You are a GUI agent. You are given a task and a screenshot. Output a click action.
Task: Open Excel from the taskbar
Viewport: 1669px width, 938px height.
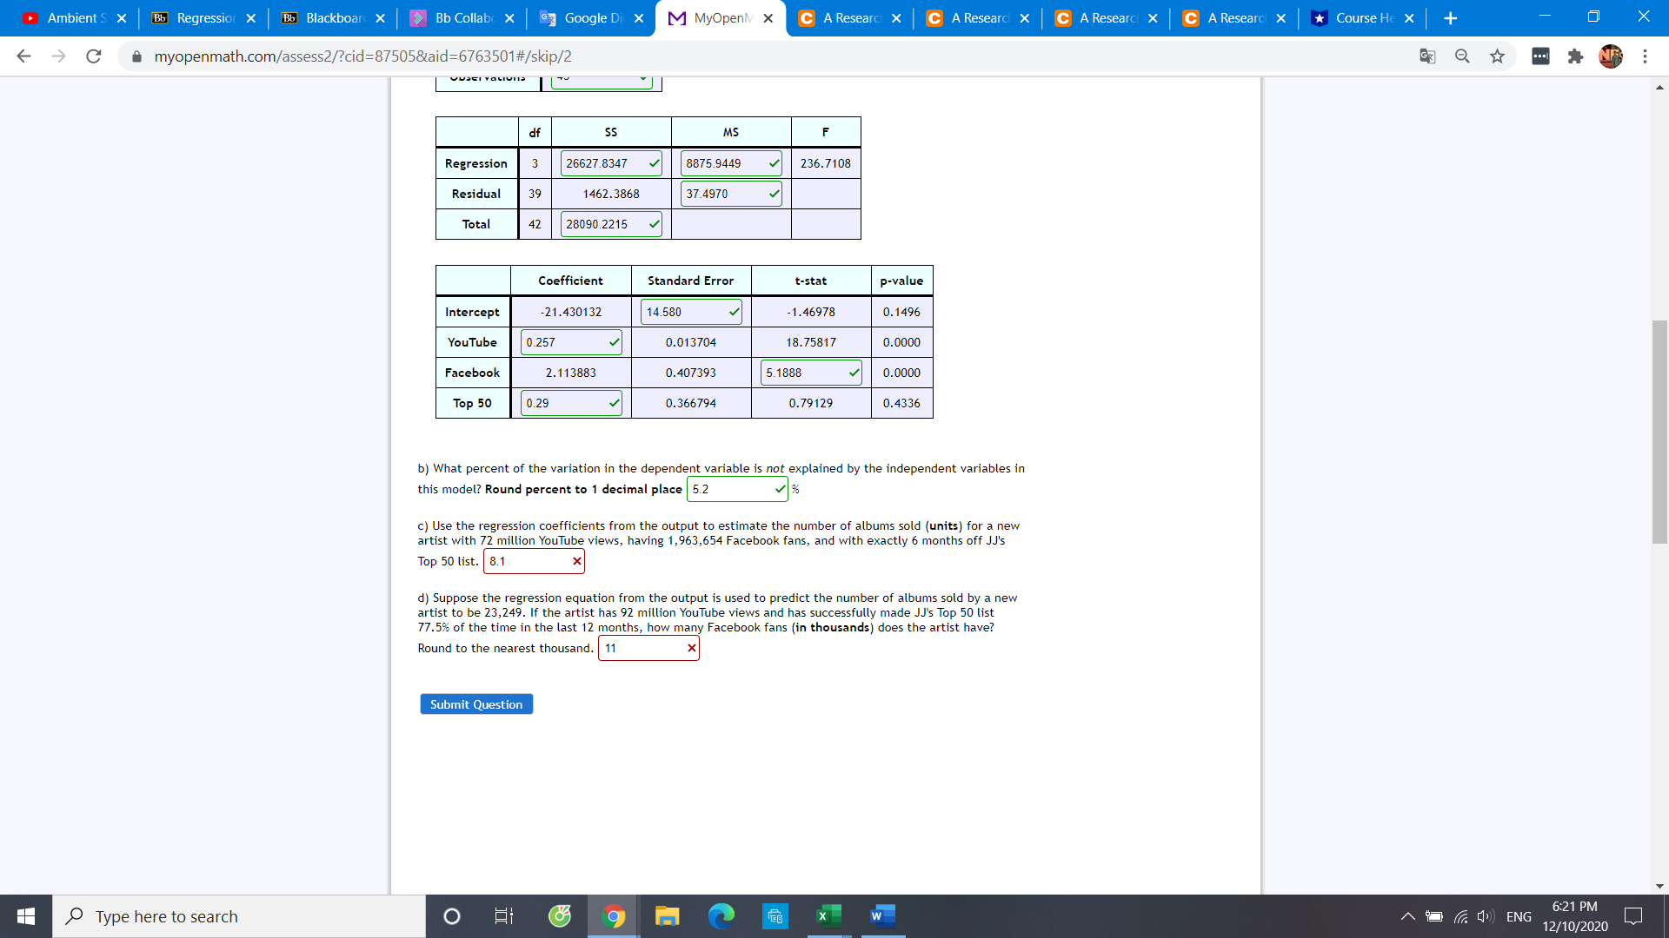point(828,915)
